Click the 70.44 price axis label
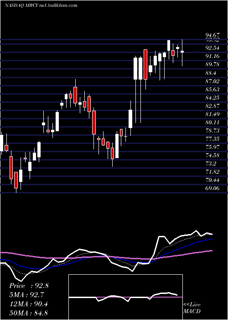 click(212, 180)
